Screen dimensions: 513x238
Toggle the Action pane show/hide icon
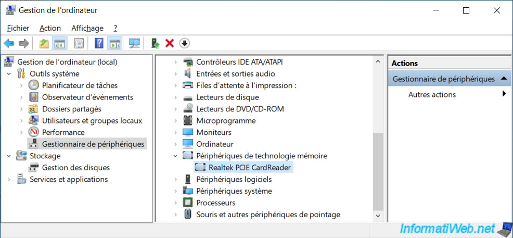click(x=115, y=43)
